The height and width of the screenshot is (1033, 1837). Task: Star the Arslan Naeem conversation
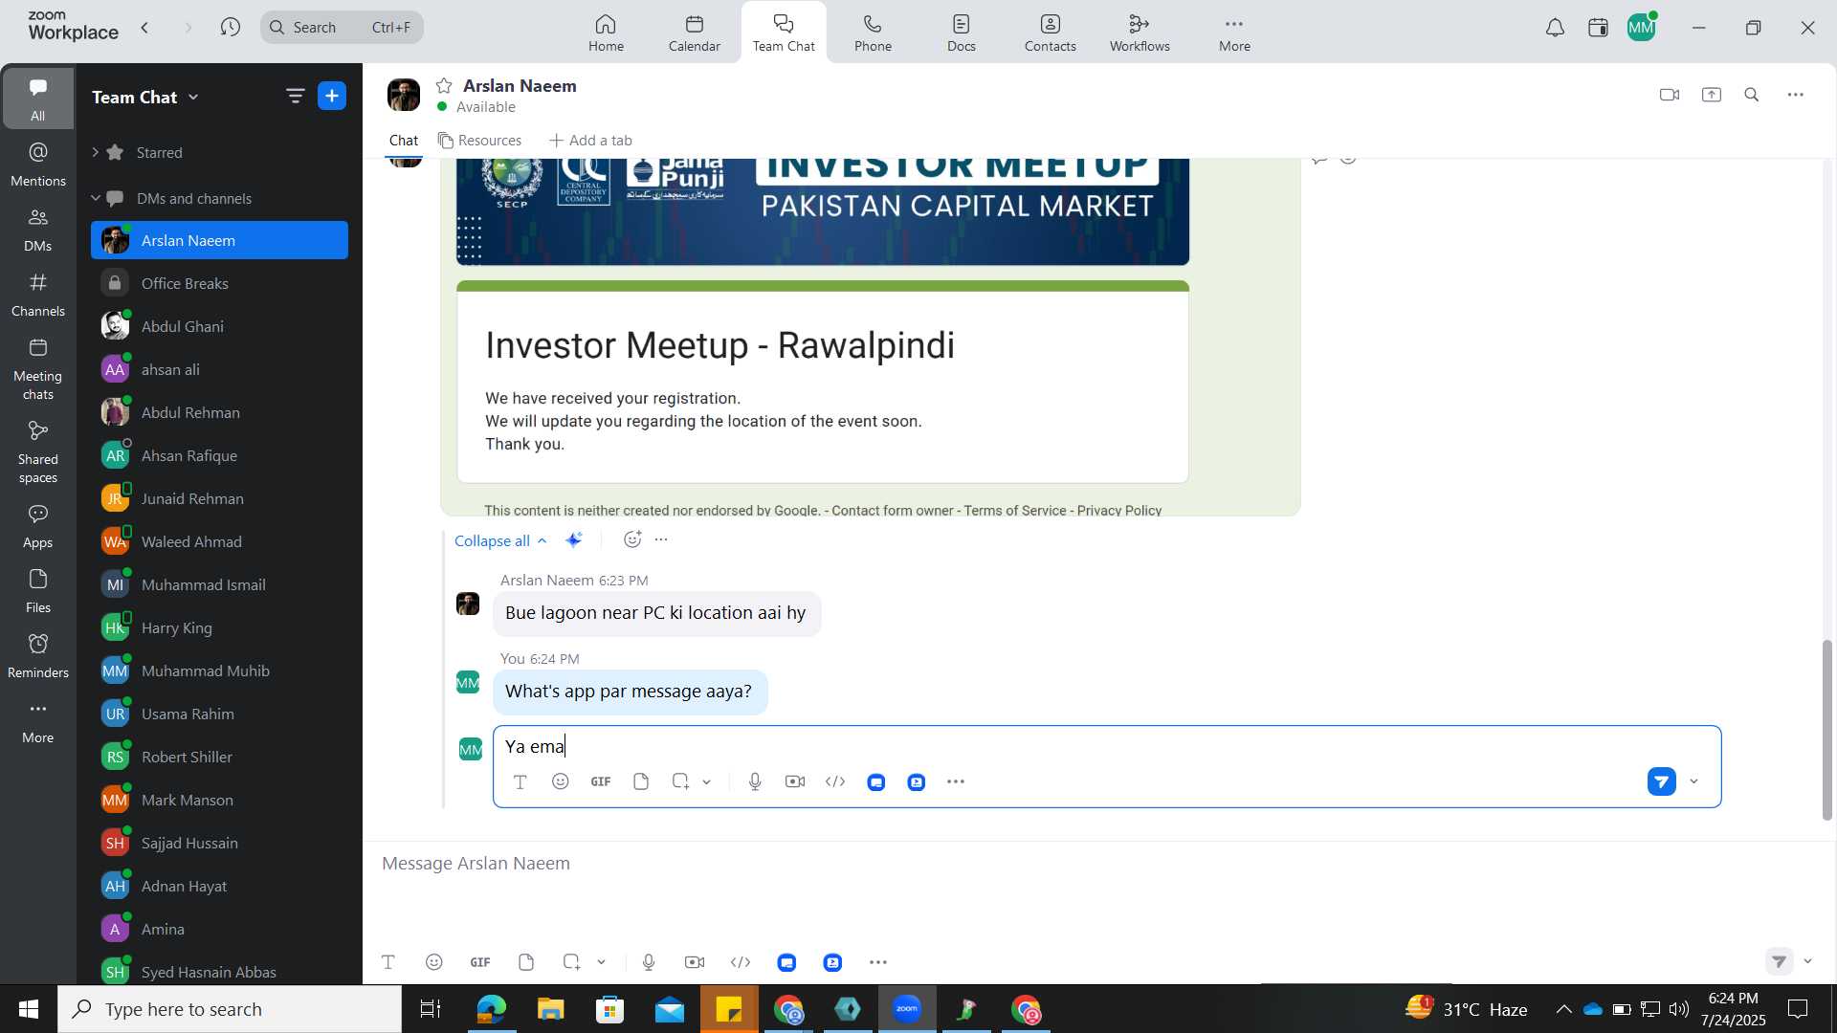444,86
